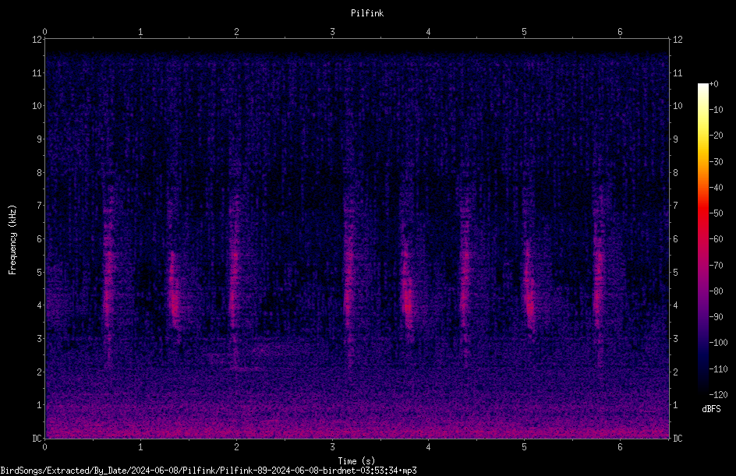
Task: Click the 6 kHz label on the left axis
Action: (x=40, y=238)
